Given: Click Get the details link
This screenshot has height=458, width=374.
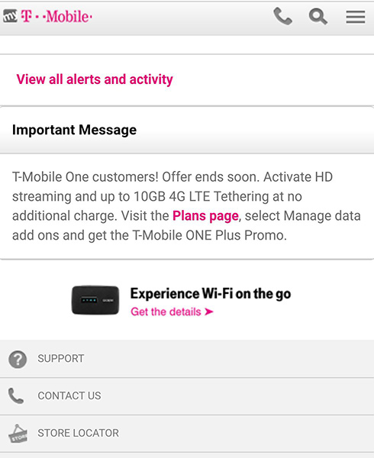Looking at the screenshot, I should [x=172, y=311].
